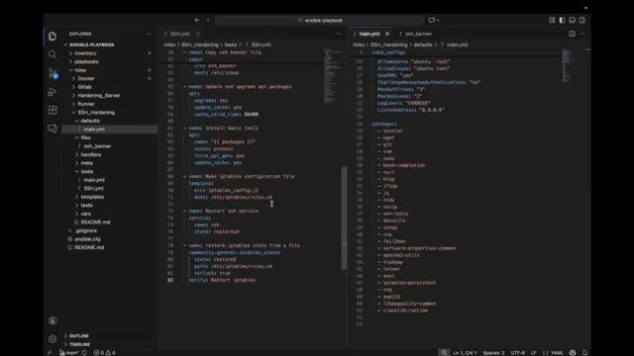Open the Extensions view
Screen dimensions: 634x356
(x=53, y=110)
